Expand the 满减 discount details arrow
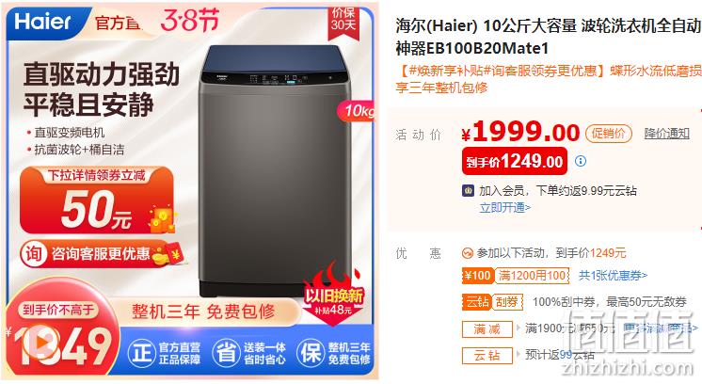This screenshot has width=702, height=384. click(x=519, y=328)
